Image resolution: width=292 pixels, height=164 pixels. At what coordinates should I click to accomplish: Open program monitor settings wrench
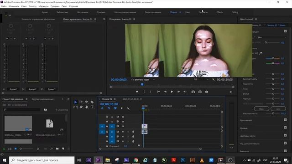tap(213, 80)
